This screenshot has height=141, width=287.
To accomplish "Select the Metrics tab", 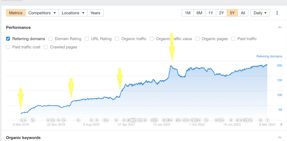I will coord(16,13).
